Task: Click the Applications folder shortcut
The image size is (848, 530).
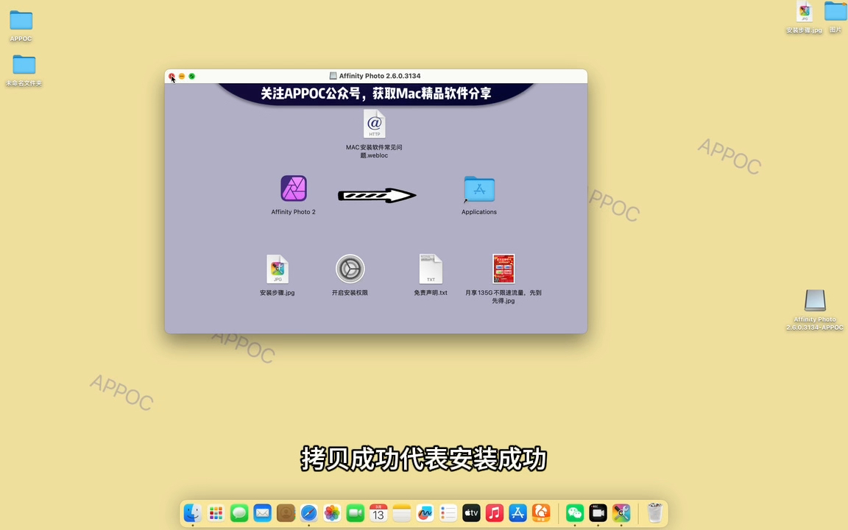Action: pyautogui.click(x=479, y=189)
